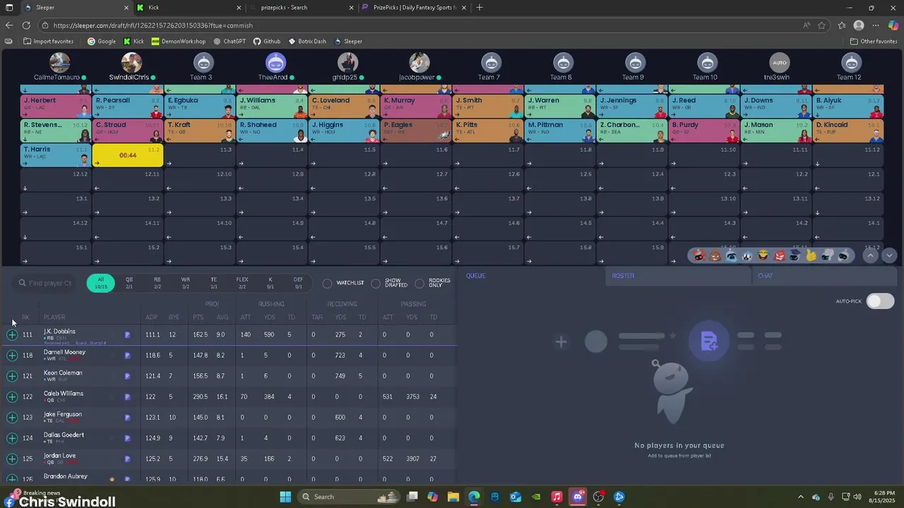904x508 pixels.
Task: Enable the Watchlist filter
Action: pyautogui.click(x=327, y=283)
